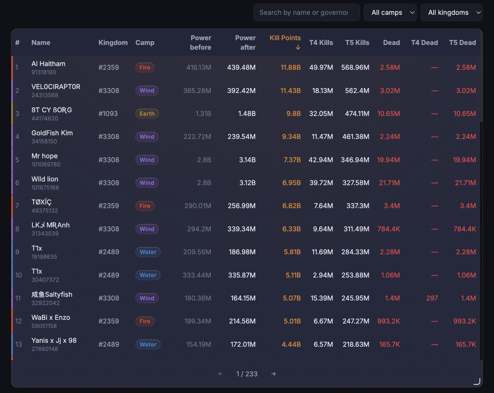Open the All camps dropdown
The height and width of the screenshot is (393, 494).
[x=390, y=13]
